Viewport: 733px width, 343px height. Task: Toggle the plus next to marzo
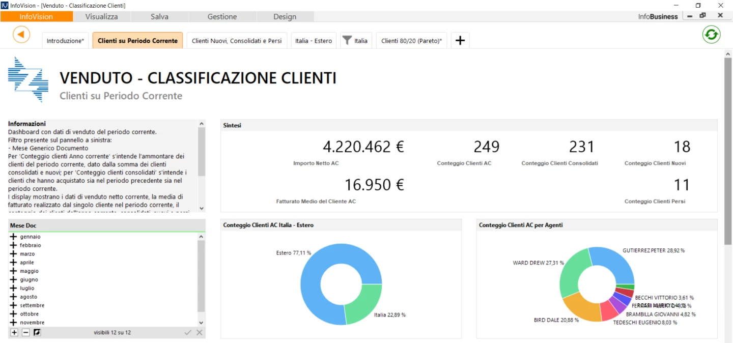13,254
